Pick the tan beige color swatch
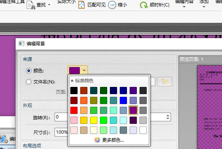This screenshot has height=149, width=222. point(84,130)
